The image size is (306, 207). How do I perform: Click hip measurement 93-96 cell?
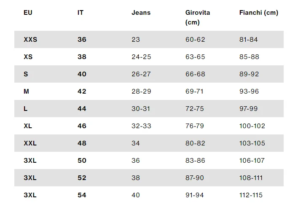pyautogui.click(x=249, y=91)
